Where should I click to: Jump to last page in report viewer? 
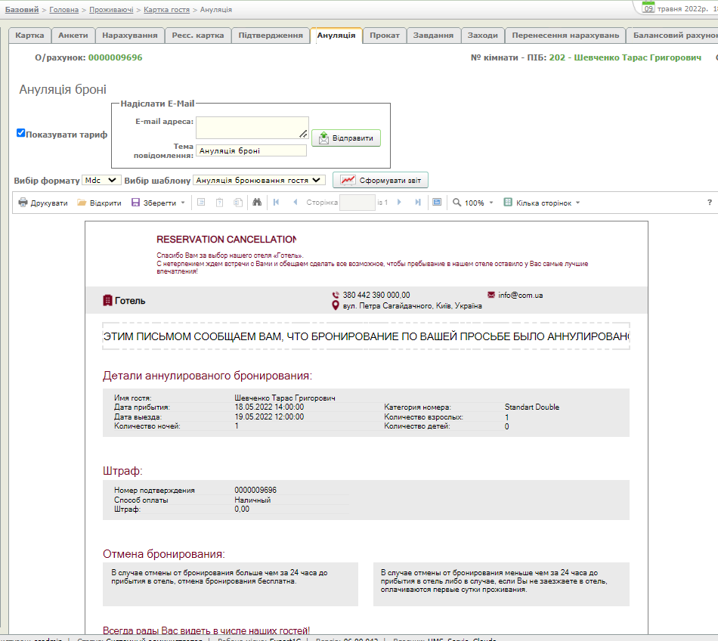[418, 203]
